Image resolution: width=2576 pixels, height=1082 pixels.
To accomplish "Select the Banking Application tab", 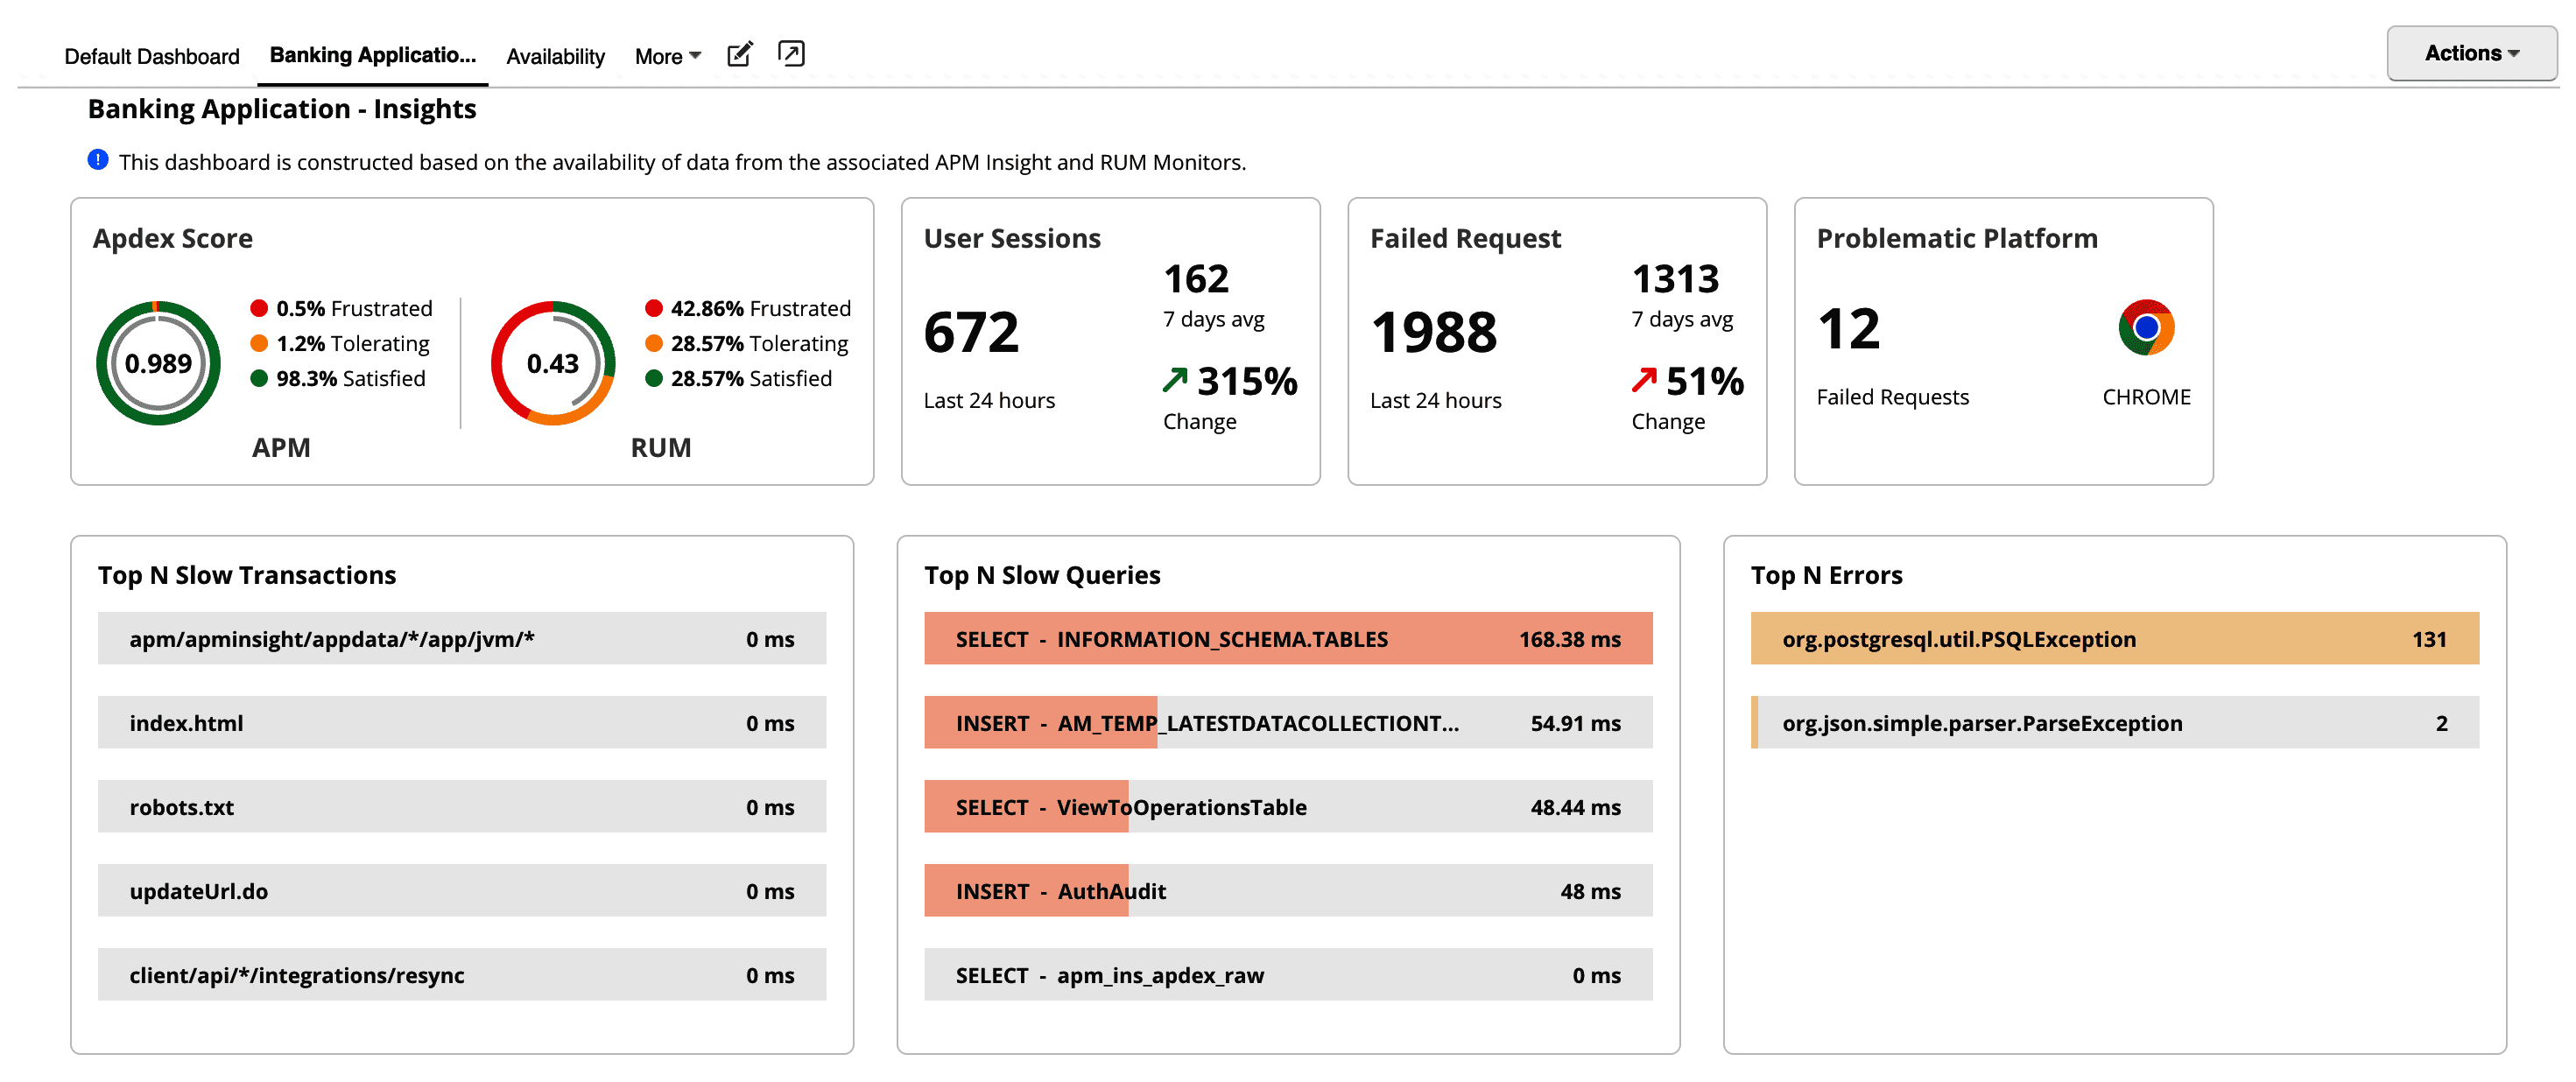I will 372,55.
